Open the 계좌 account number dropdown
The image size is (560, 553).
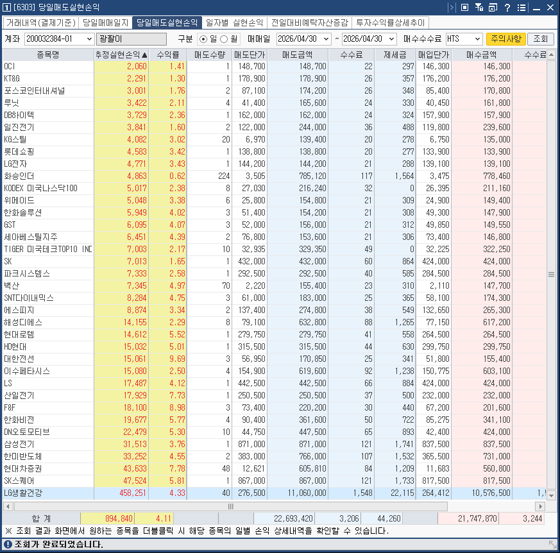[89, 39]
